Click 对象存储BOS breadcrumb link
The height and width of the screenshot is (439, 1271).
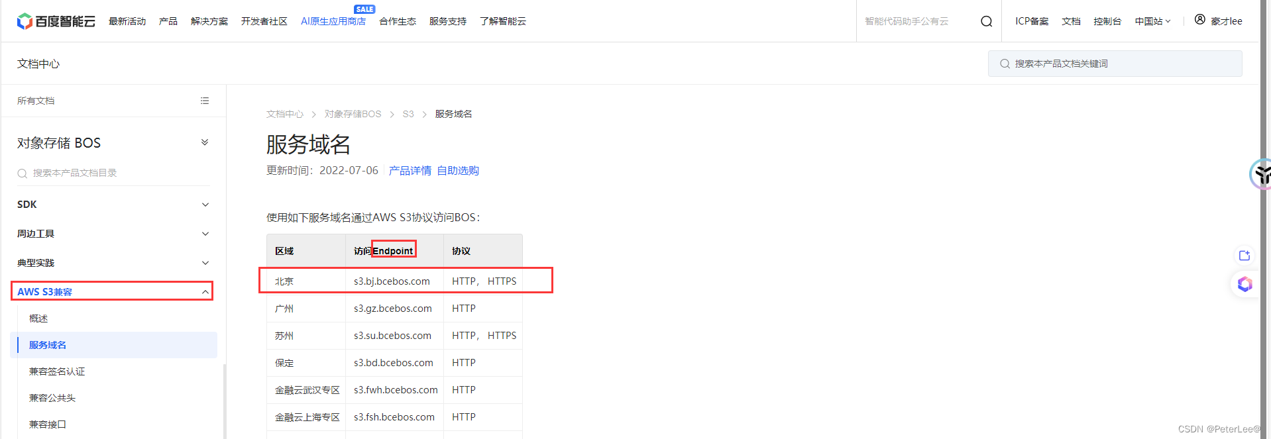pos(353,114)
